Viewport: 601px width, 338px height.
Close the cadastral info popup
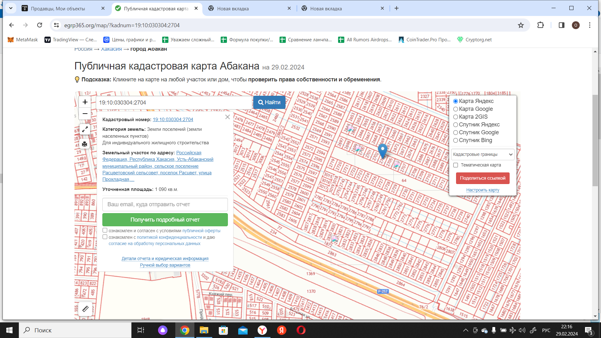point(228,117)
